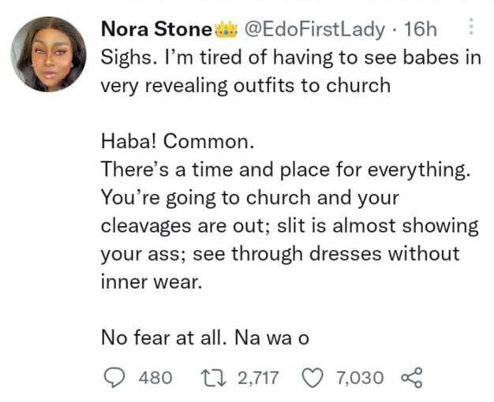The image size is (494, 402).
Task: Click the crown emoji beside Nora Stone
Action: (225, 30)
